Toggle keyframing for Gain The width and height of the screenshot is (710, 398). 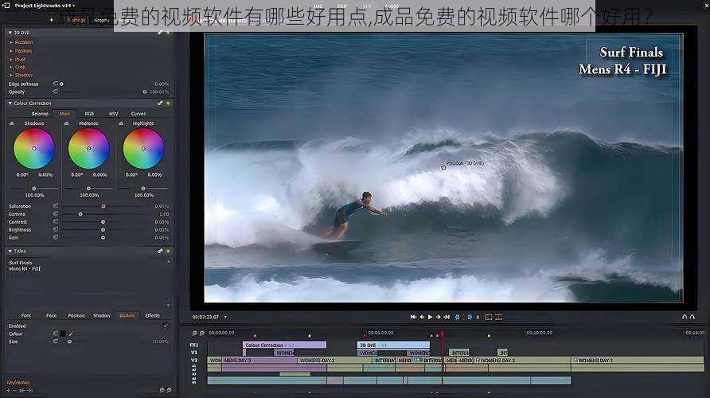pyautogui.click(x=56, y=237)
